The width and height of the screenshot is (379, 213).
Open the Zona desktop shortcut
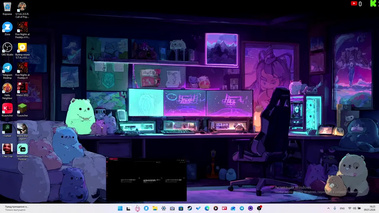(x=7, y=29)
